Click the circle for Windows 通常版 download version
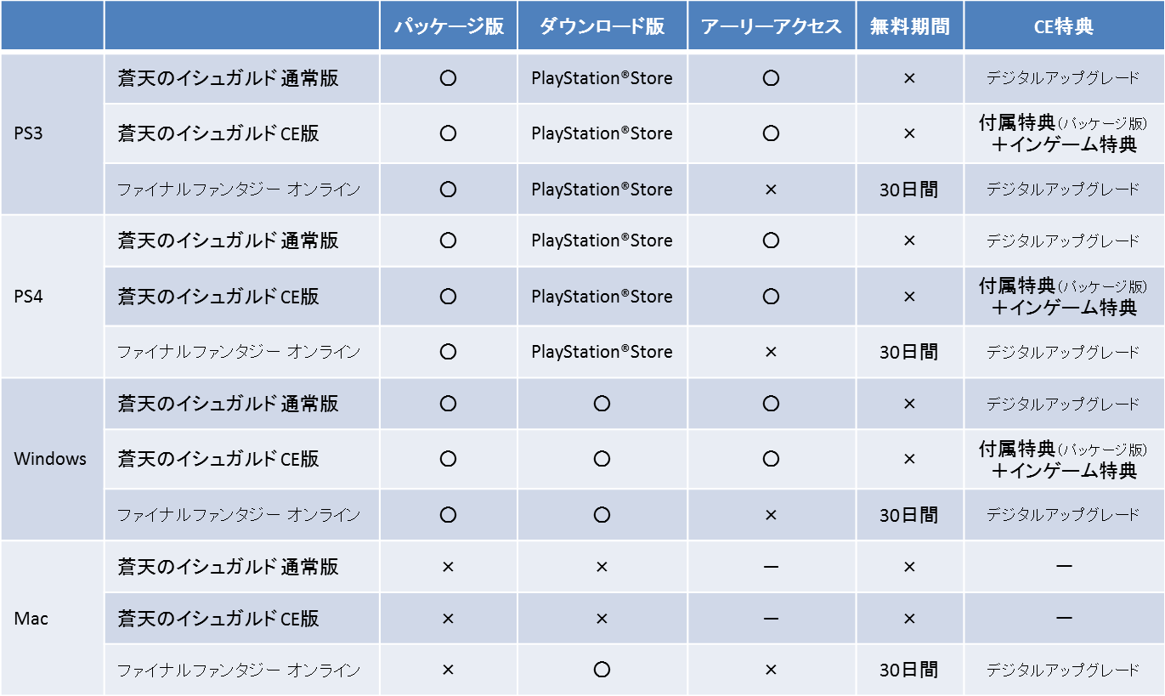The width and height of the screenshot is (1165, 696). (x=602, y=404)
